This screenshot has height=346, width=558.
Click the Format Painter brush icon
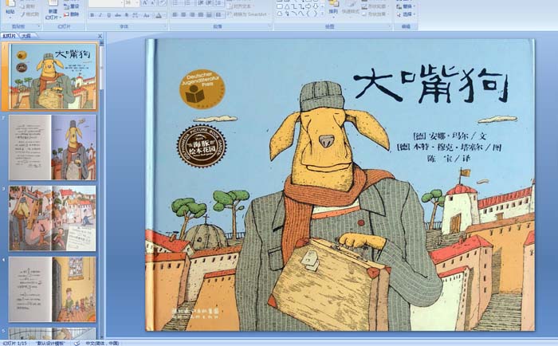point(23,14)
